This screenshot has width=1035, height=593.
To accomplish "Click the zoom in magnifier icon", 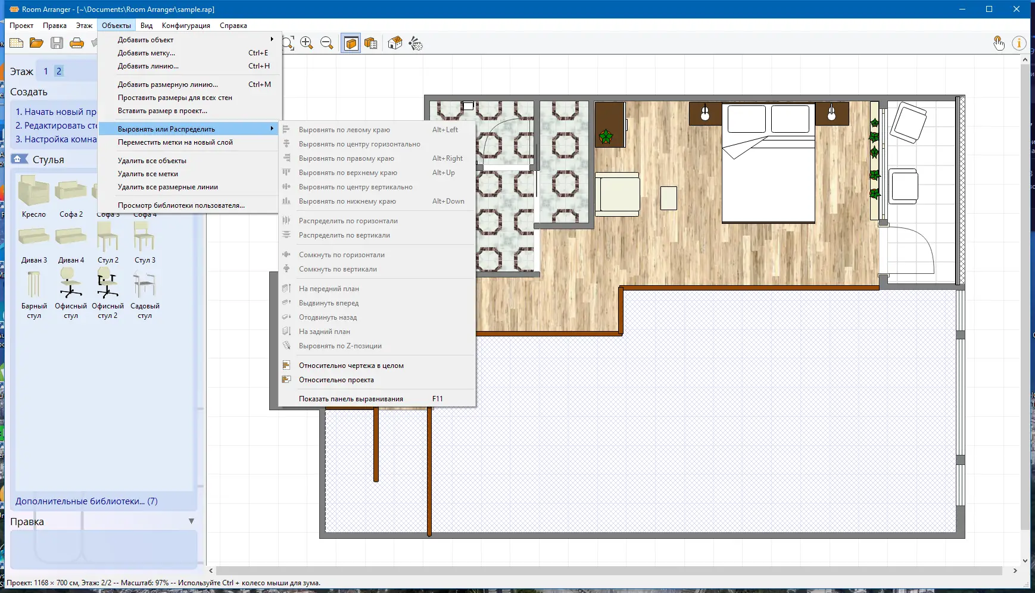I will coord(307,43).
